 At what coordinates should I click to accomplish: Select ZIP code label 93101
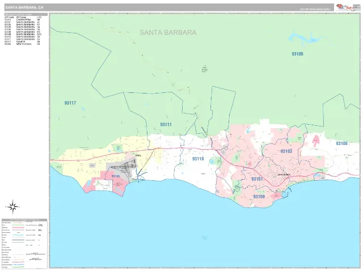coord(257,179)
